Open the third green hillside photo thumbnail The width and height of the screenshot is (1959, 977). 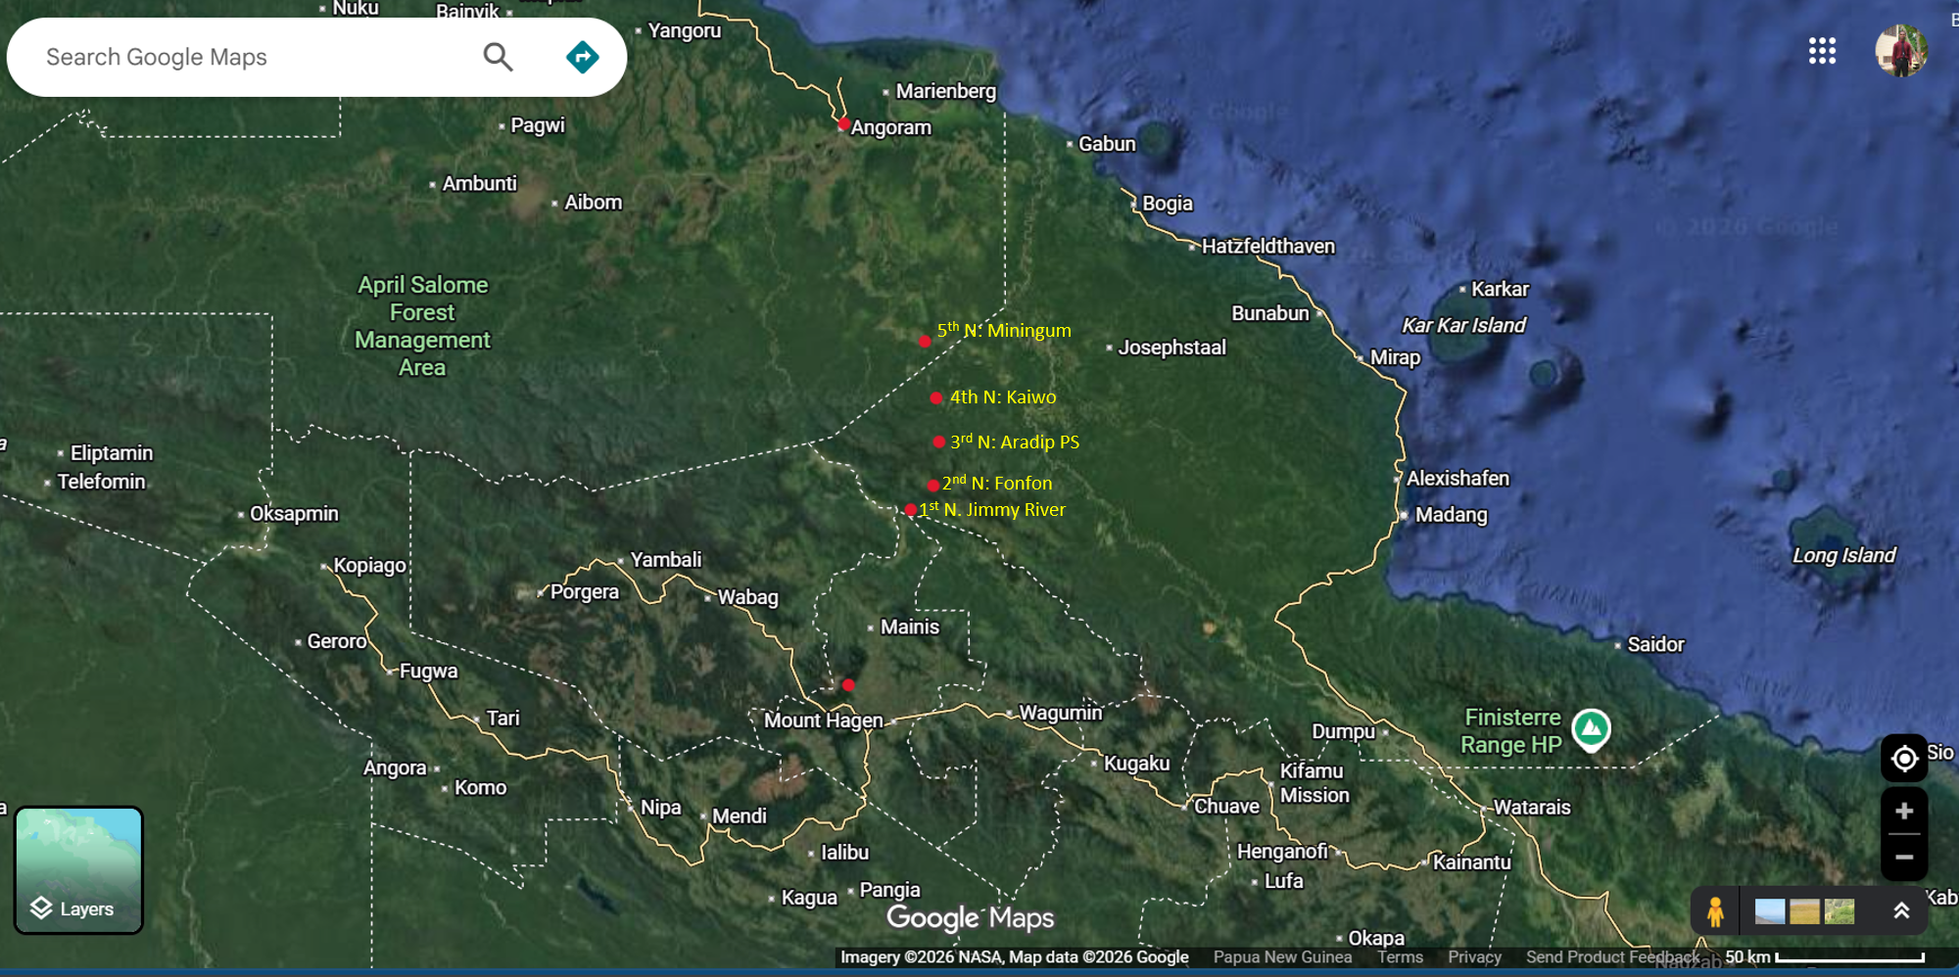click(x=1840, y=911)
